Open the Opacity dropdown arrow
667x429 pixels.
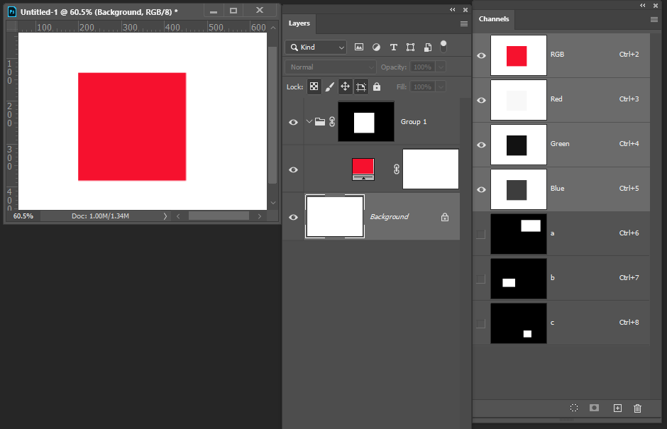(x=441, y=67)
